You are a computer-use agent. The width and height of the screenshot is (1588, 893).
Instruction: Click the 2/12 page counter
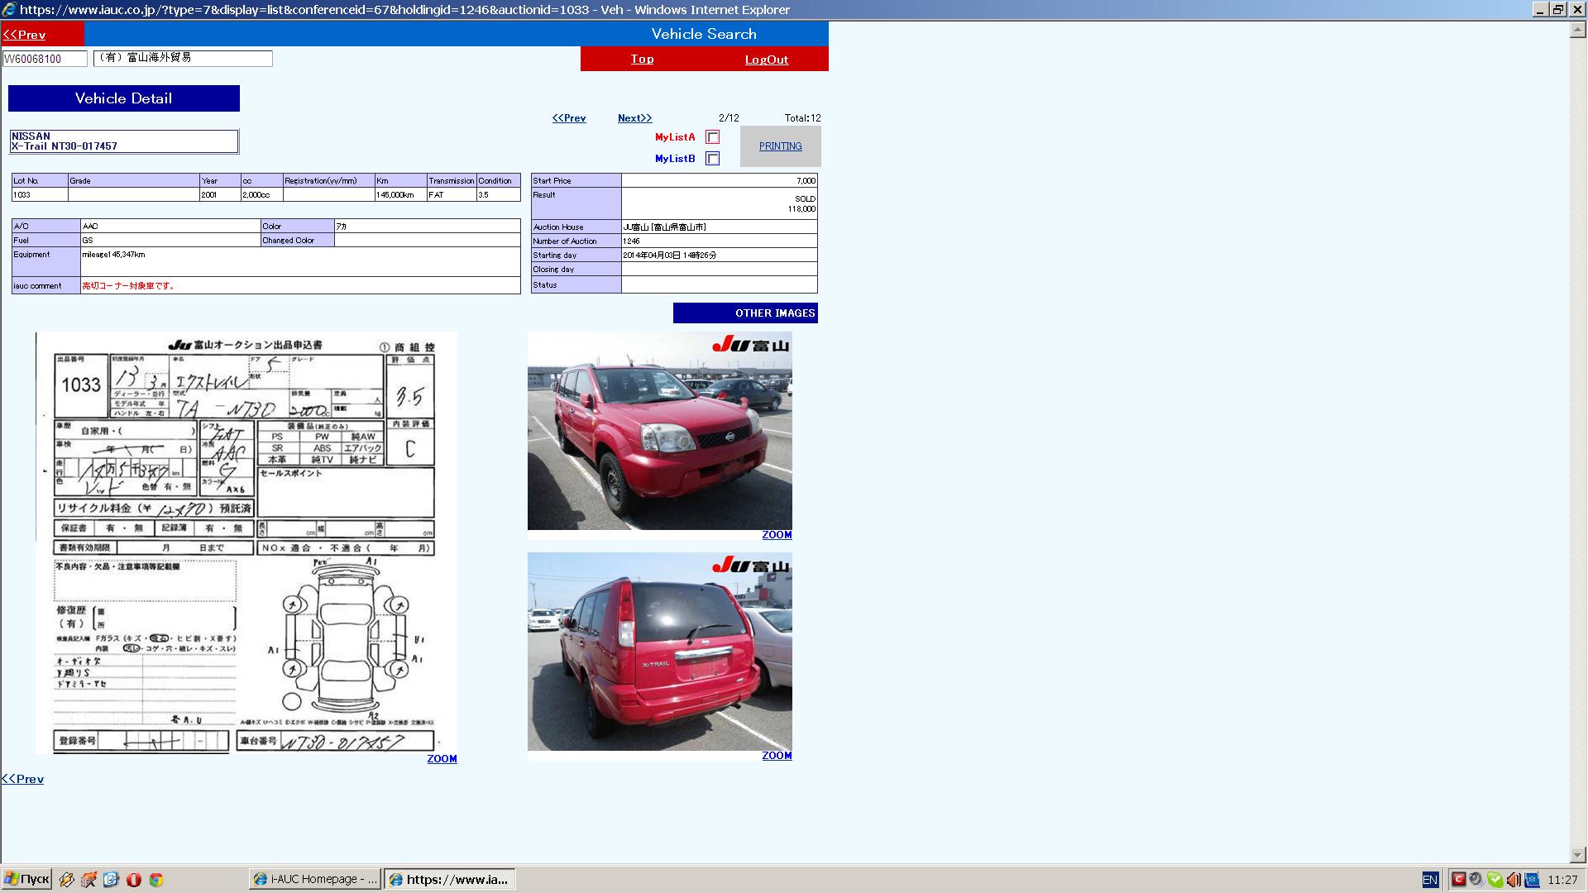pos(729,118)
